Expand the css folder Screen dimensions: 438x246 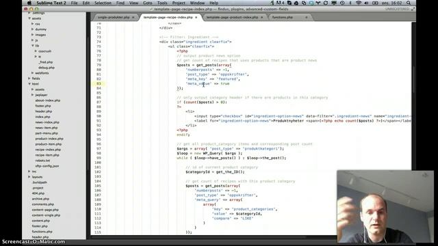tap(33, 24)
